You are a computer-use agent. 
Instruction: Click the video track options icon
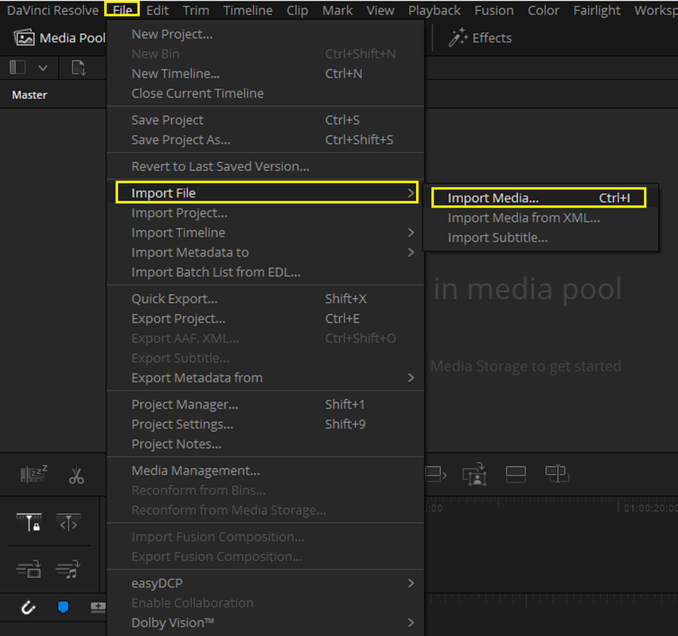[x=29, y=569]
